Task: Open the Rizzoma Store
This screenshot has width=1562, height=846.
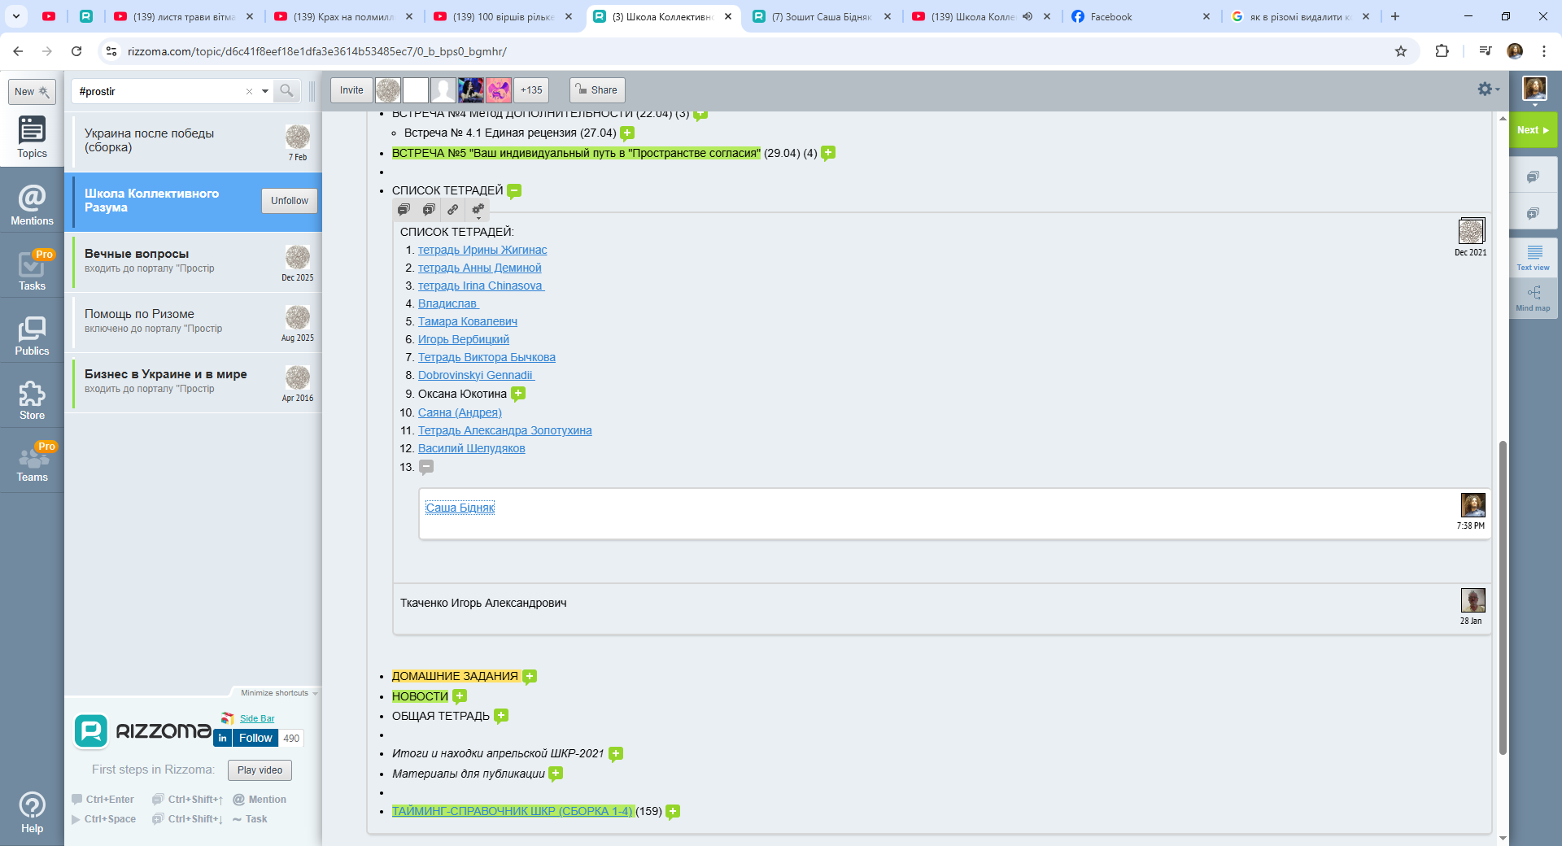Action: pos(32,399)
